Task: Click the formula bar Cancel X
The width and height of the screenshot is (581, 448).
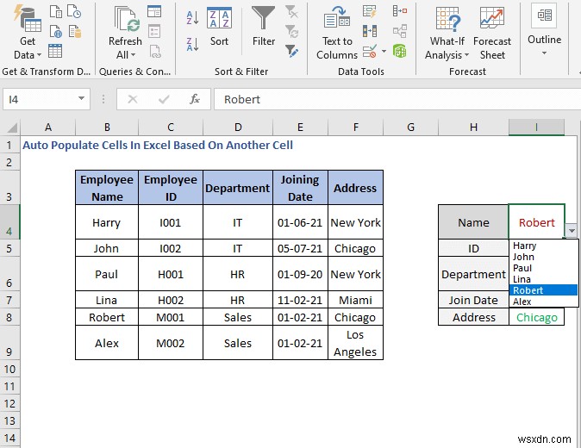Action: [x=132, y=99]
